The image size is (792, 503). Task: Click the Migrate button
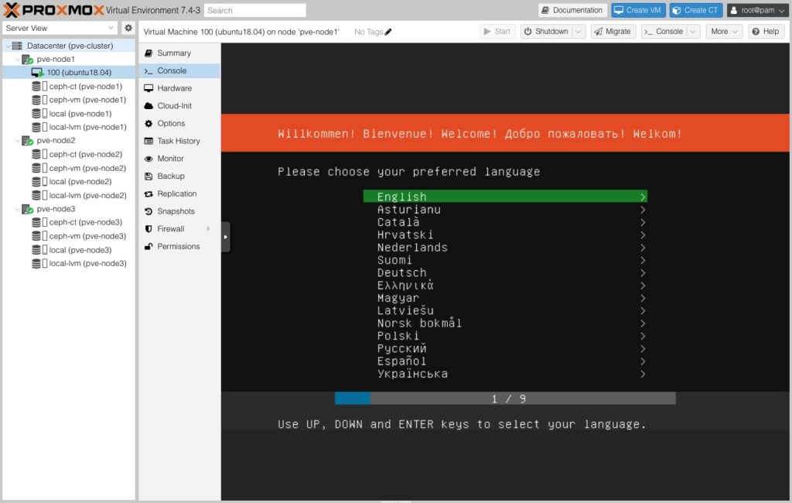tap(613, 32)
